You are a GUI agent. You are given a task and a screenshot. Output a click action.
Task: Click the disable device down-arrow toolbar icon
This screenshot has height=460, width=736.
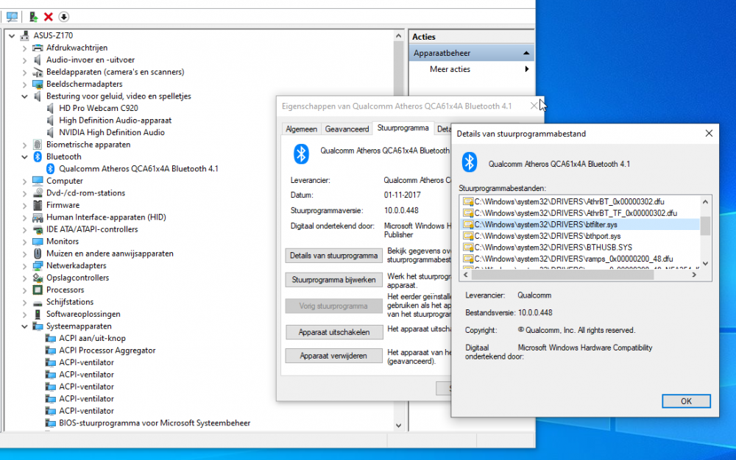pos(64,16)
